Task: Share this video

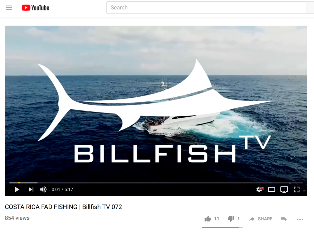Action: tap(261, 219)
